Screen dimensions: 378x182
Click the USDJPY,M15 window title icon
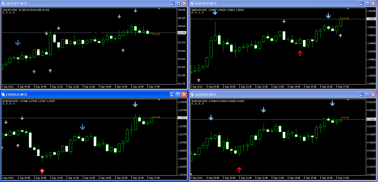pos(3,3)
